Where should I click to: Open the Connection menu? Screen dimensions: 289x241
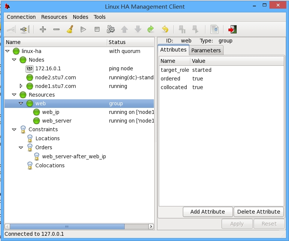[21, 17]
